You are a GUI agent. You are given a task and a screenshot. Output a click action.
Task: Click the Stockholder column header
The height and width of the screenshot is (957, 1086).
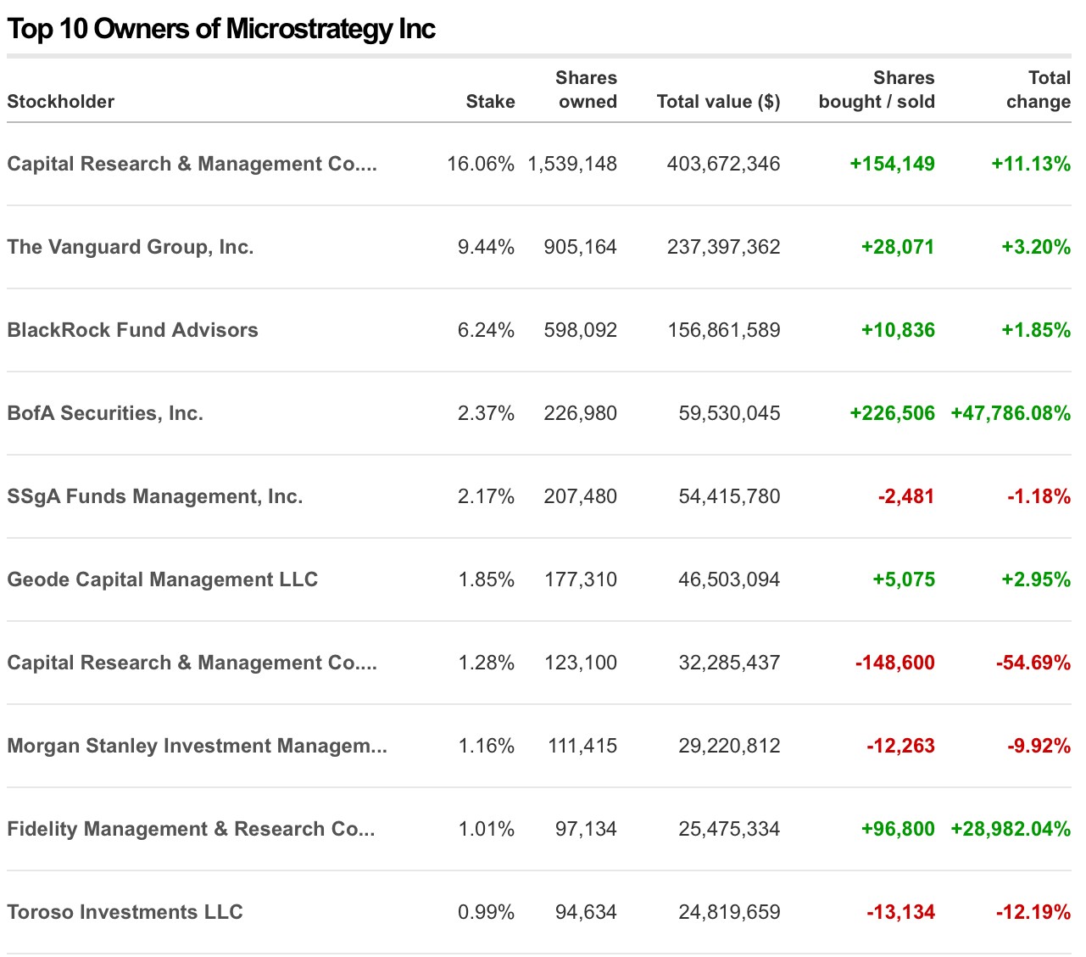60,102
